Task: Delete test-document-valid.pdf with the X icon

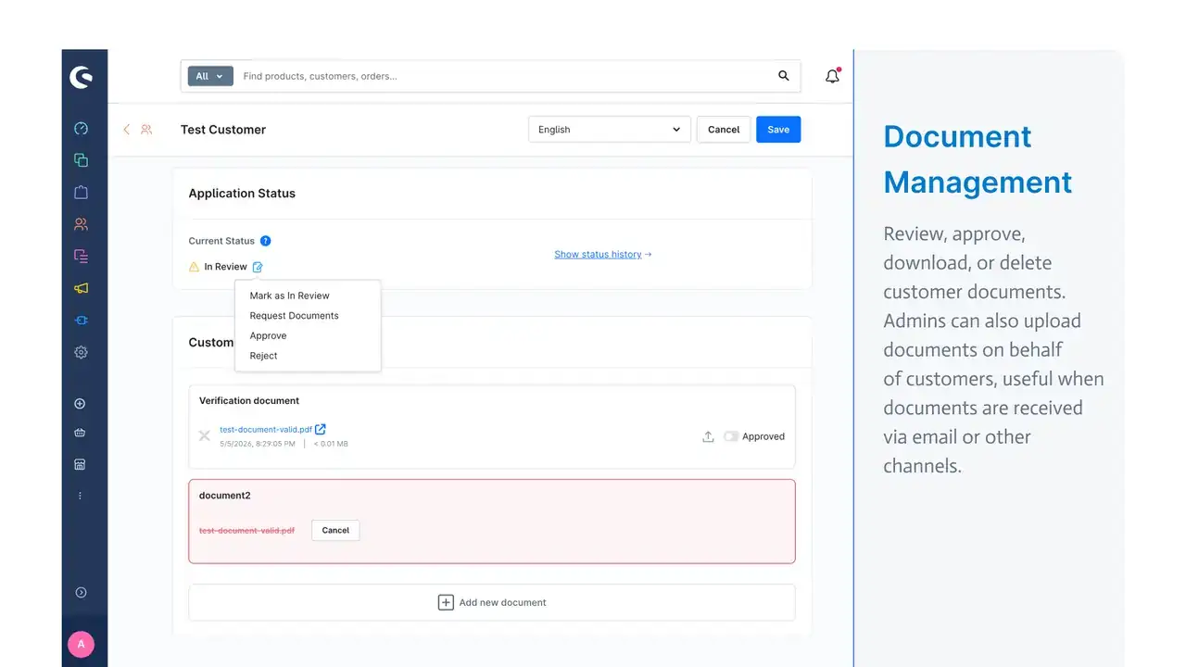Action: [205, 435]
